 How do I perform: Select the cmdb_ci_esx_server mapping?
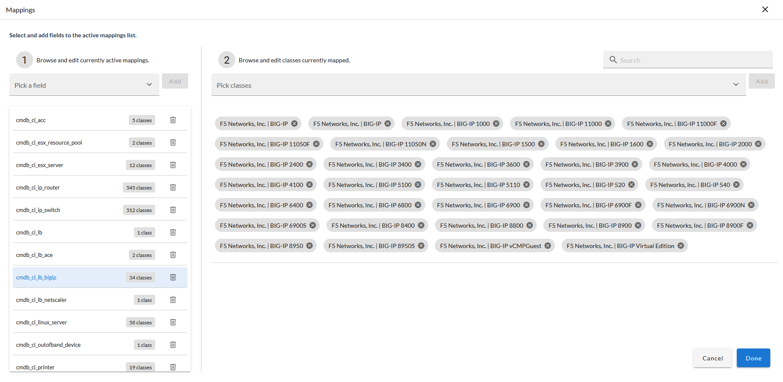pos(68,165)
